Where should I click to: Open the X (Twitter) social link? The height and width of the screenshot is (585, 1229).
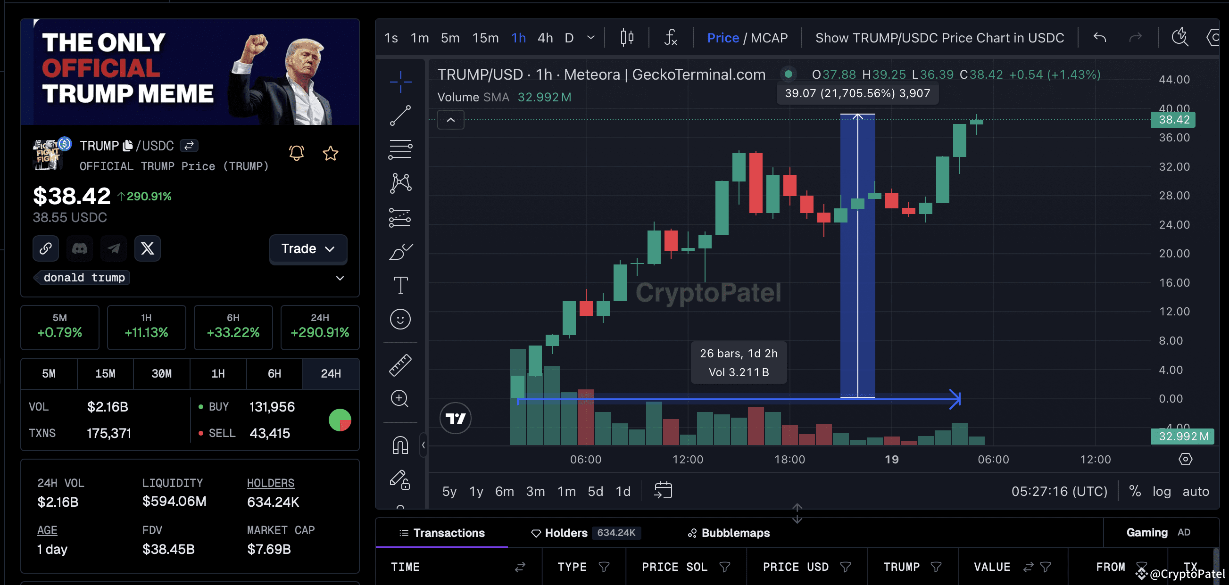click(x=148, y=248)
